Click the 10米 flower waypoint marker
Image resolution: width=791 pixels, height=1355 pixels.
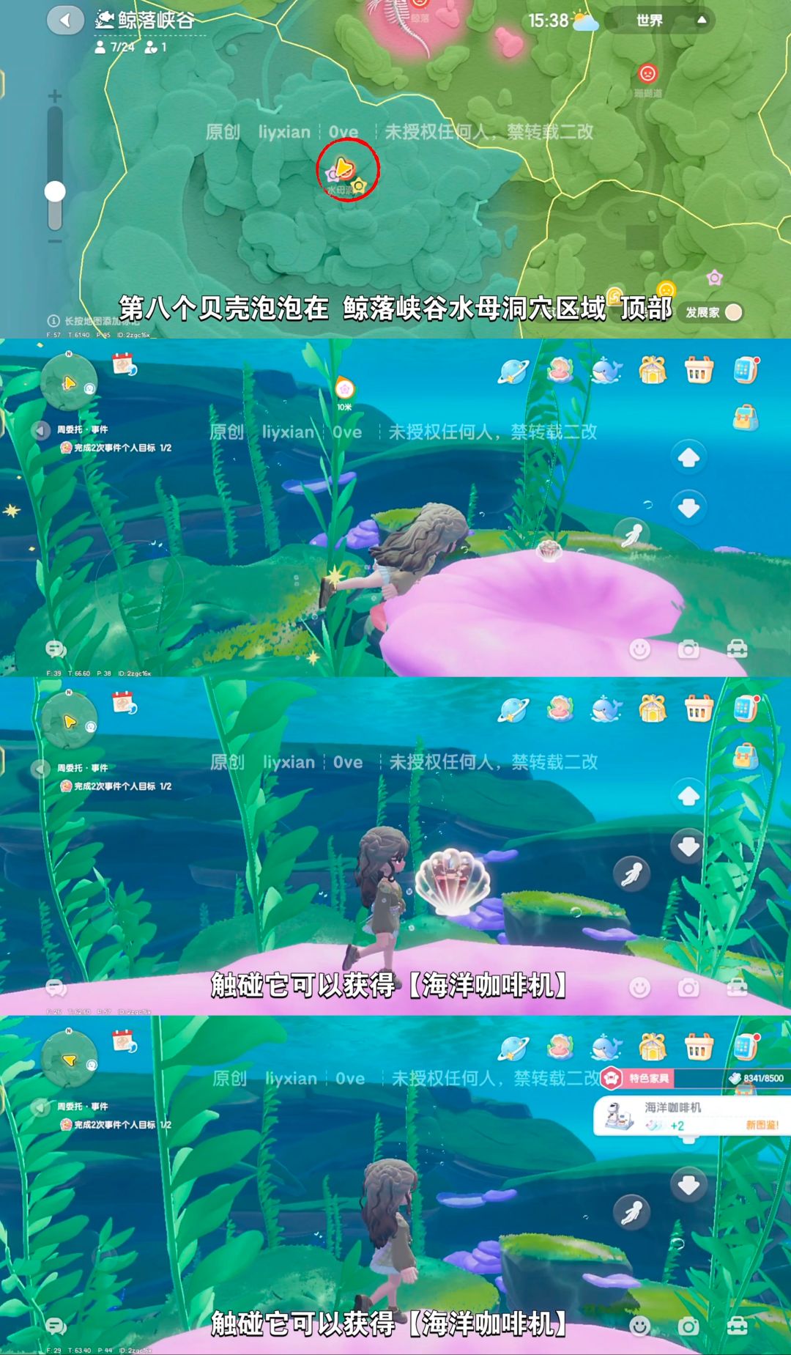(344, 388)
